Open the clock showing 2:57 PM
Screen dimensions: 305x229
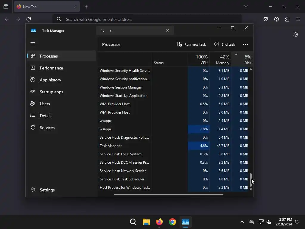(x=284, y=222)
